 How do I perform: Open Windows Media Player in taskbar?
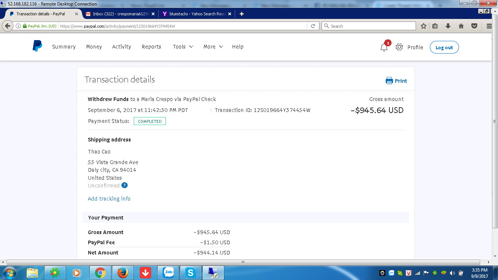click(x=77, y=273)
